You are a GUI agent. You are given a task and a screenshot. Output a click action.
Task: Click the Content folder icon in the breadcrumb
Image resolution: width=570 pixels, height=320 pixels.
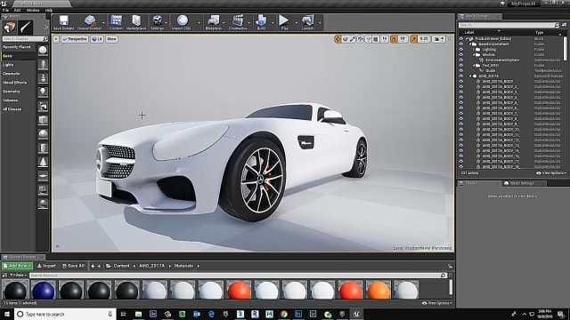click(109, 266)
